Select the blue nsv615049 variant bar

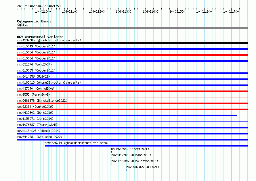(x=132, y=49)
